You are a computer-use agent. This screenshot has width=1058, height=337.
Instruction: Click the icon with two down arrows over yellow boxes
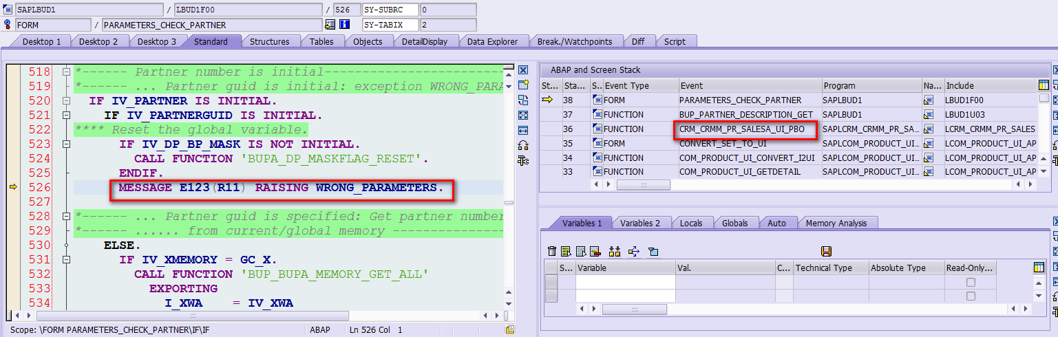(x=615, y=251)
